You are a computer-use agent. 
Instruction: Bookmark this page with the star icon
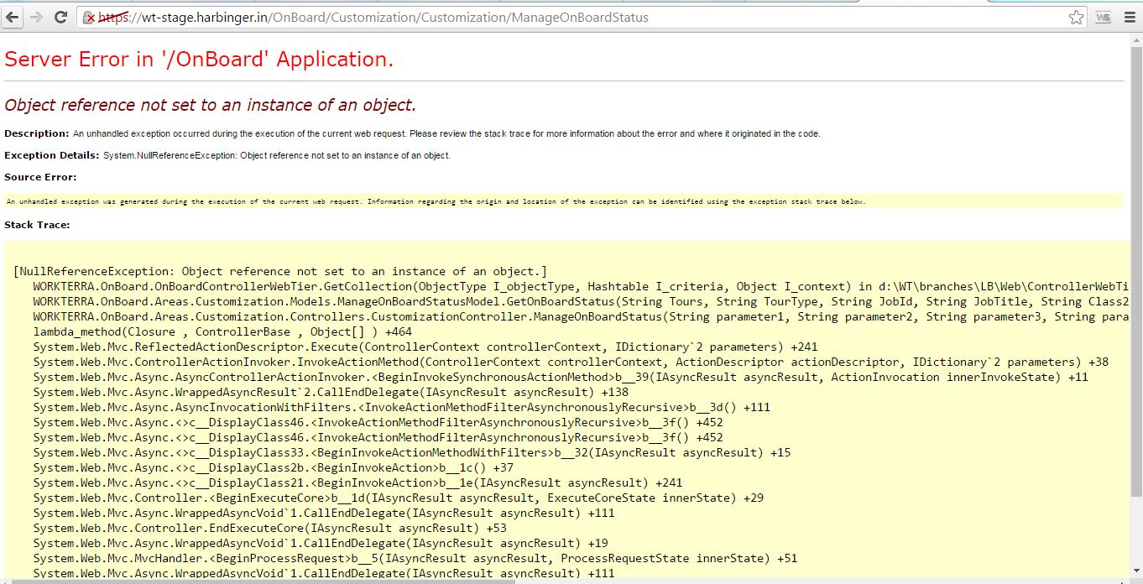click(x=1076, y=18)
